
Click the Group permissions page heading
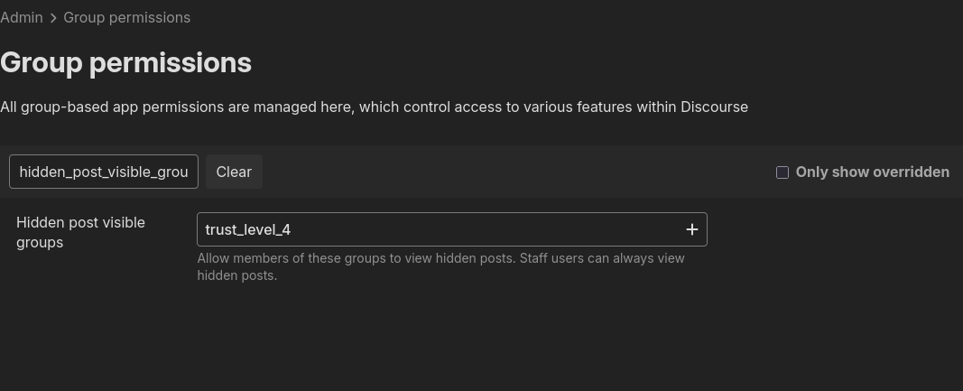click(x=125, y=62)
